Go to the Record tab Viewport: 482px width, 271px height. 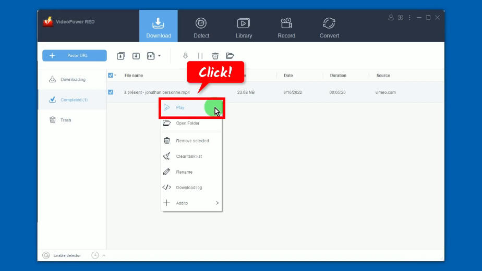coord(286,28)
